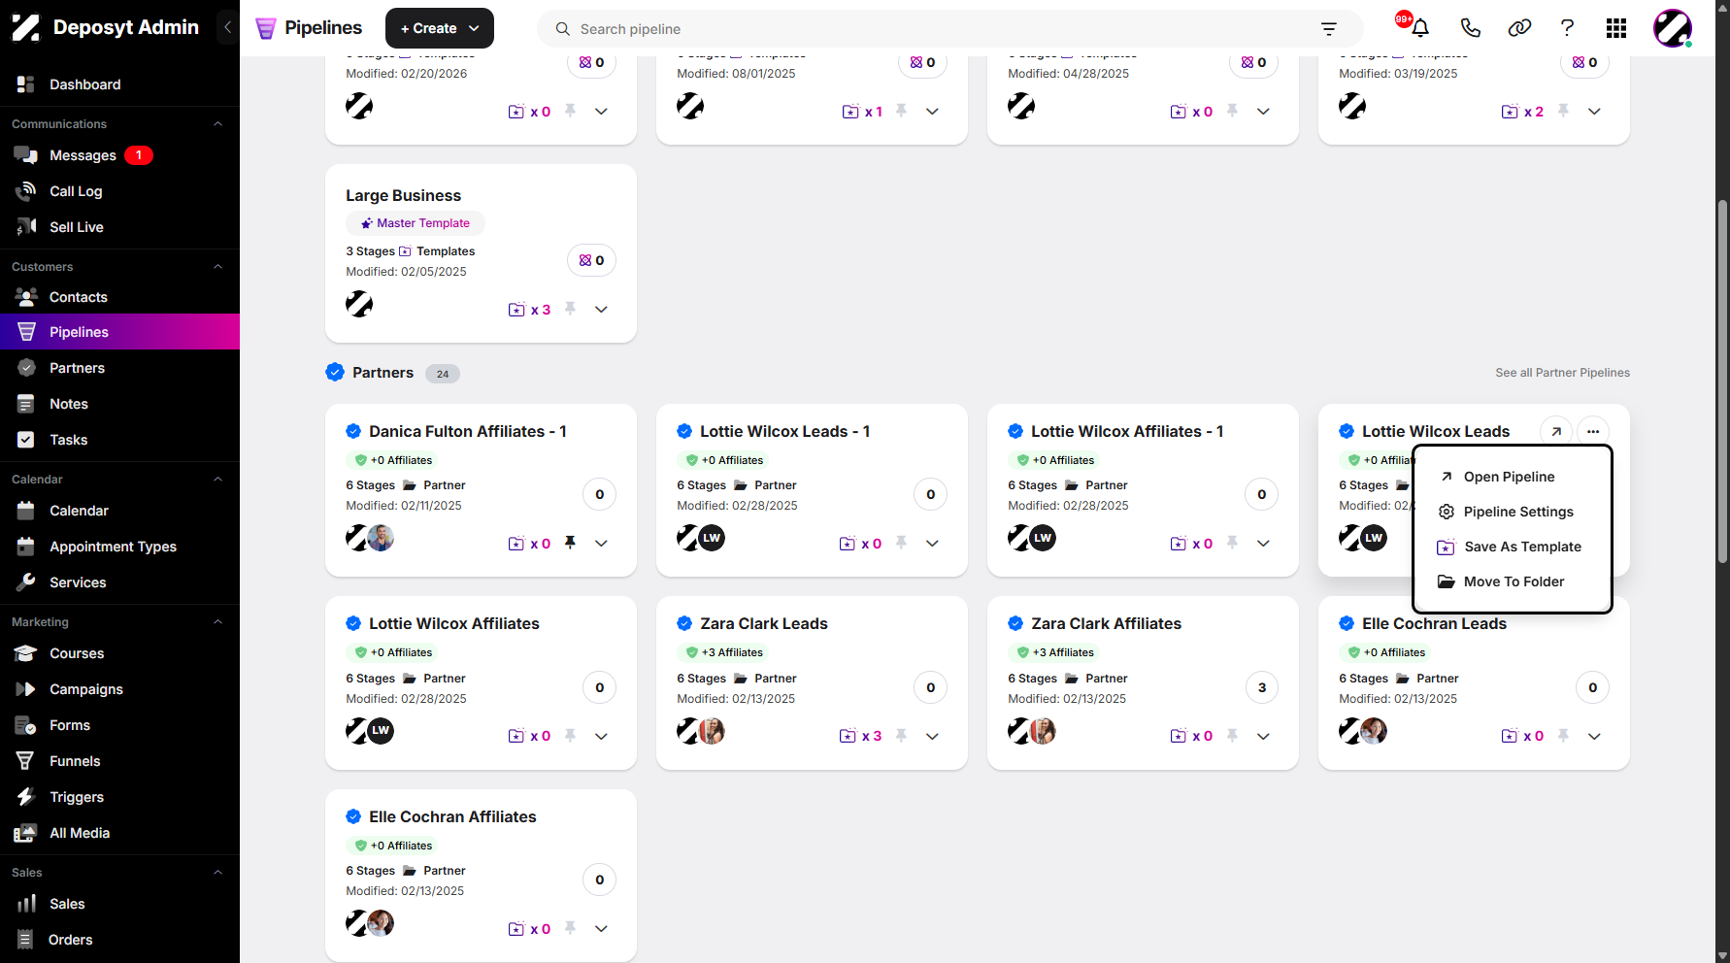
Task: Click See all Partner Pipelines link
Action: tap(1562, 373)
